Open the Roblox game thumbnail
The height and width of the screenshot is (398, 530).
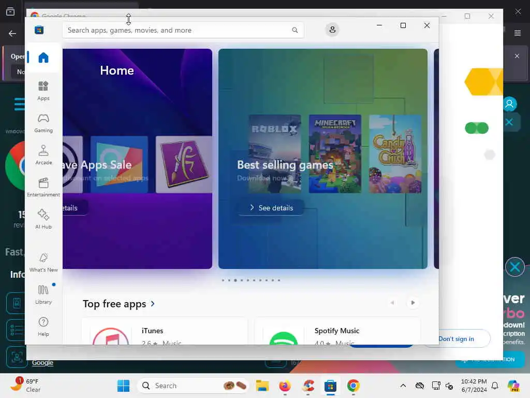274,154
